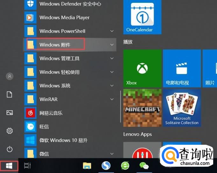This screenshot has height=173, width=217.
Task: Open the Xbox tile
Action: click(x=142, y=69)
